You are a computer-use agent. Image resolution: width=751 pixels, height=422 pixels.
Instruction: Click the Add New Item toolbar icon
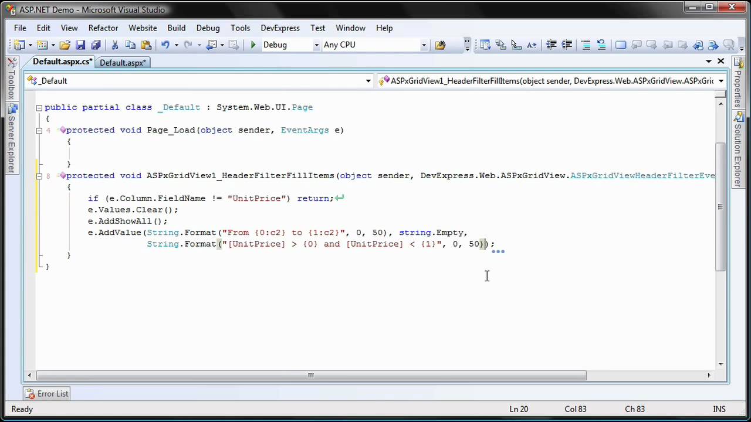pos(42,45)
